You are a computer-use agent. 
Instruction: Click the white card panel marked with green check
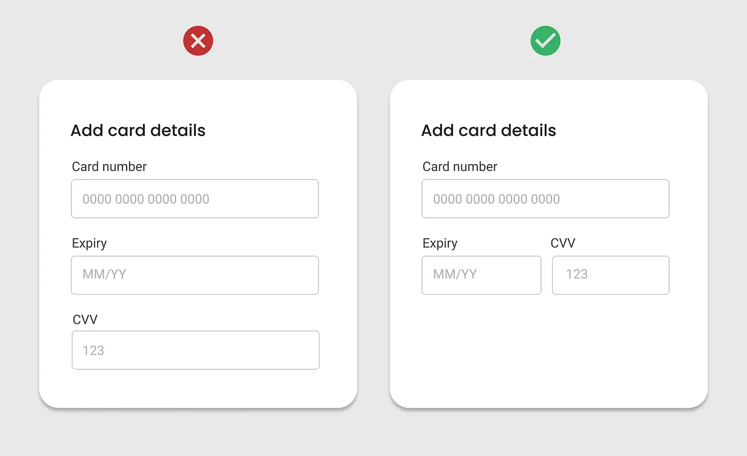pos(549,244)
